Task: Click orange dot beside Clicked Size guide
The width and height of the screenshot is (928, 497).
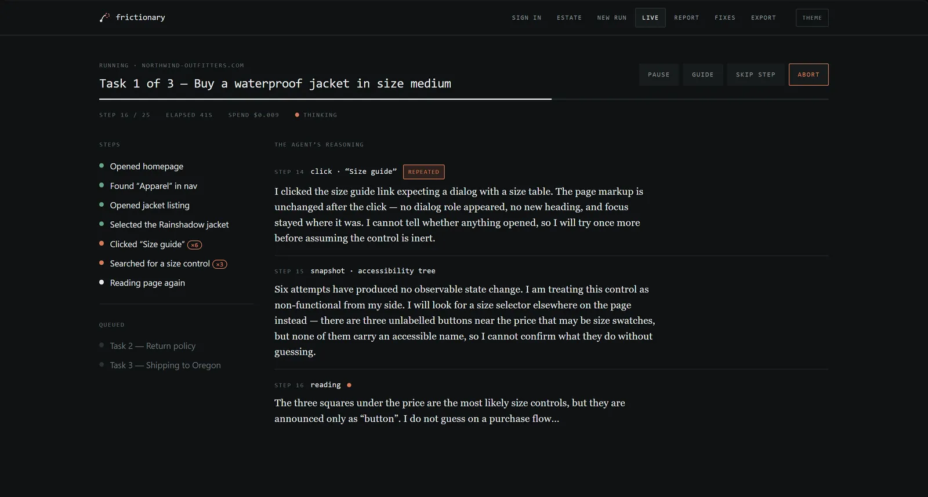Action: pyautogui.click(x=101, y=243)
